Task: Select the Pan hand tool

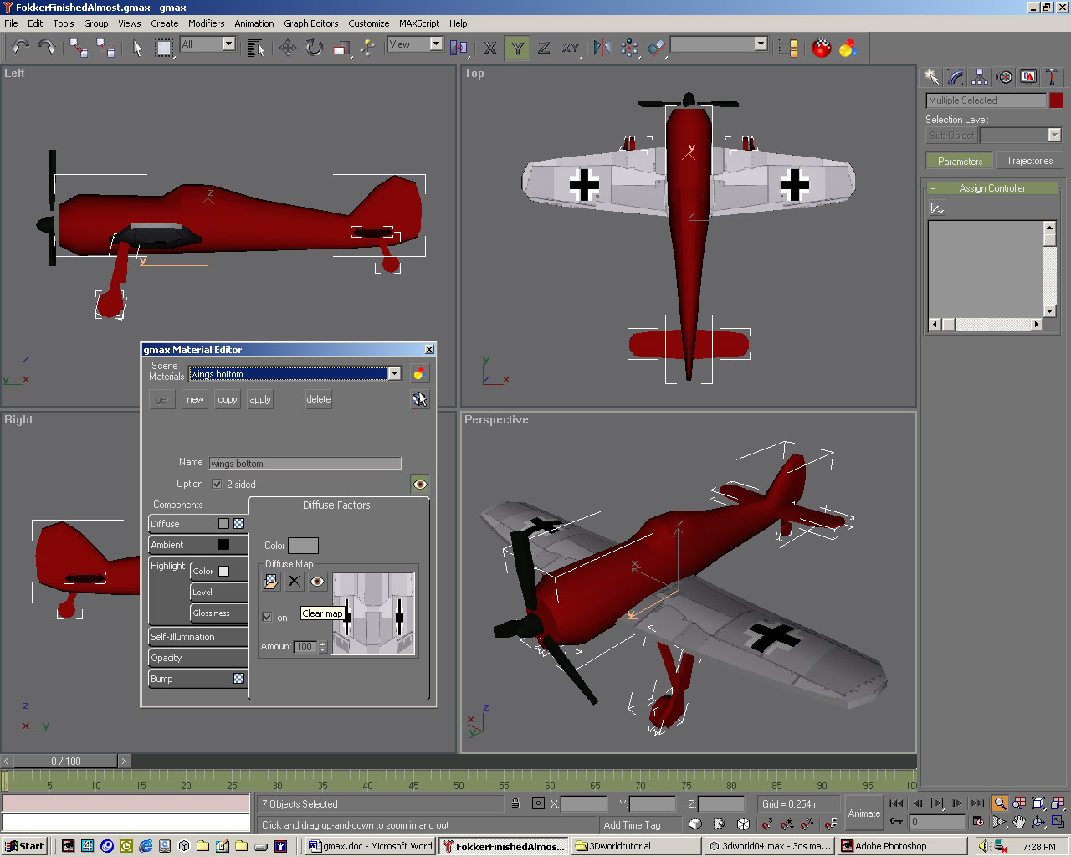Action: tap(1019, 822)
